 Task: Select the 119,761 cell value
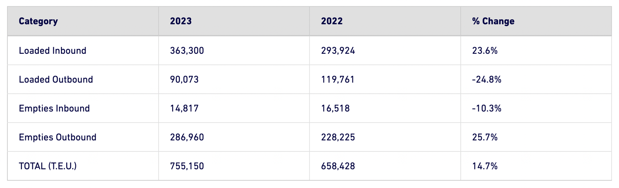click(x=338, y=80)
